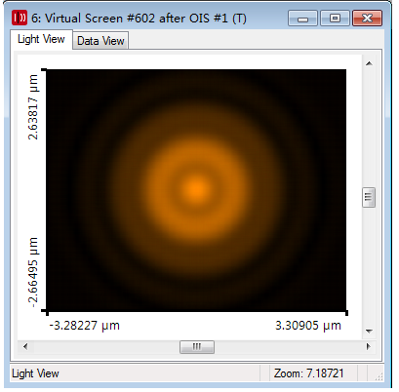Viewport: 399px width, 392px height.
Task: Click the -2.66495 µm y-axis label
Action: 33,272
